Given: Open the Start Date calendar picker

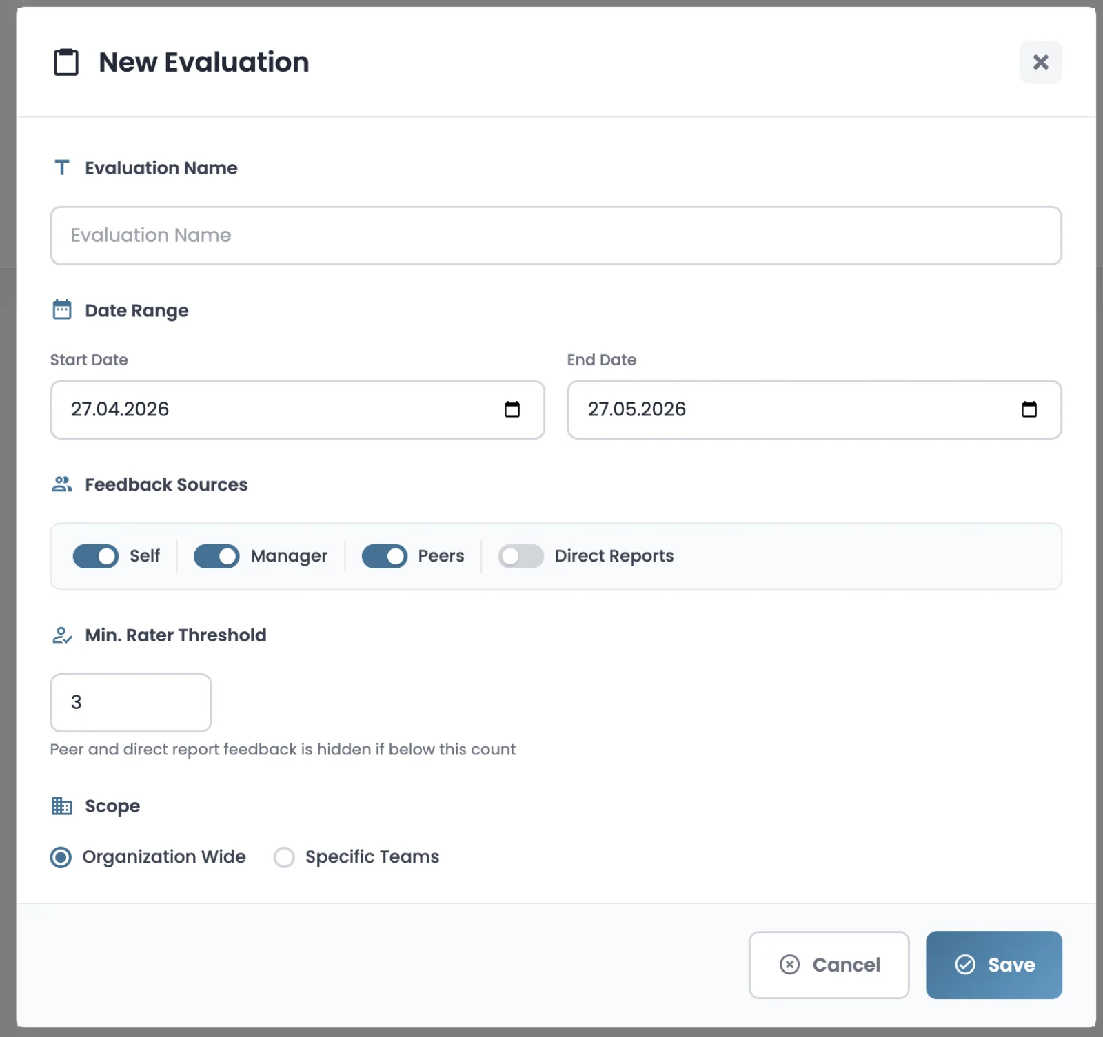Looking at the screenshot, I should point(512,409).
